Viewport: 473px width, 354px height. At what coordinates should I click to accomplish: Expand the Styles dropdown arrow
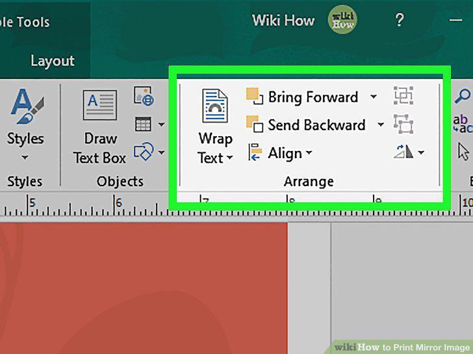(x=25, y=158)
